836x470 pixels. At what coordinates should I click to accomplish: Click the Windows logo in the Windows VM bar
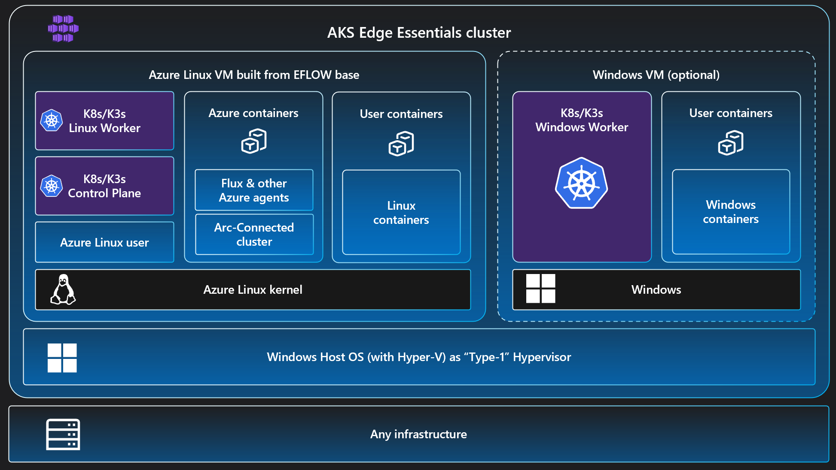coord(541,289)
